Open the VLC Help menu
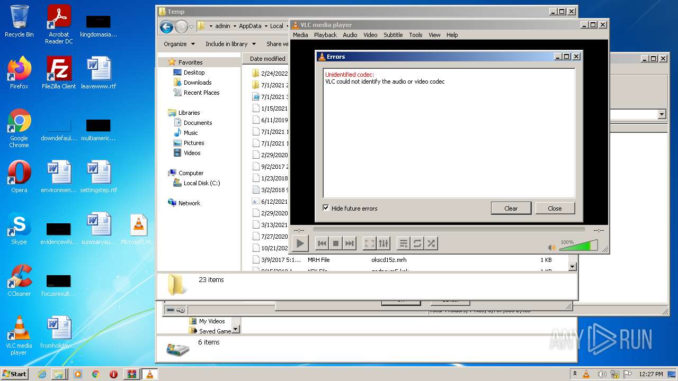The image size is (678, 381). [x=452, y=35]
